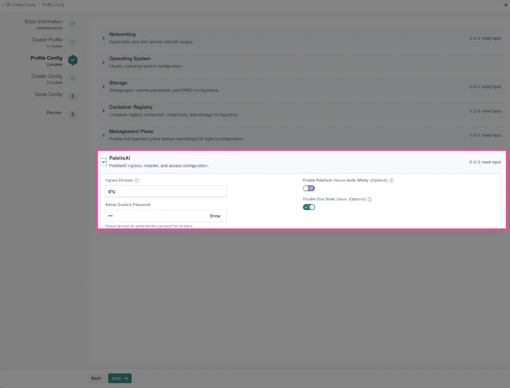Show the Admin Grafana Password
510x388 pixels.
[215, 216]
